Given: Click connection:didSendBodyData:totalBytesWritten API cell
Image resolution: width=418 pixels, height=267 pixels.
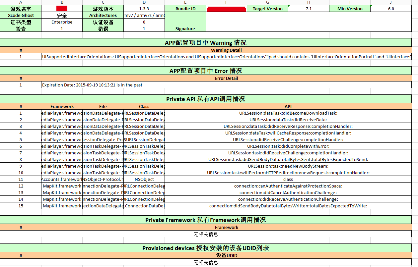Looking at the screenshot, I should pos(288,206).
